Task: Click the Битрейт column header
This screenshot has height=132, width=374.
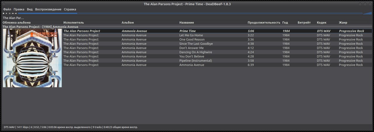Action: pos(304,22)
